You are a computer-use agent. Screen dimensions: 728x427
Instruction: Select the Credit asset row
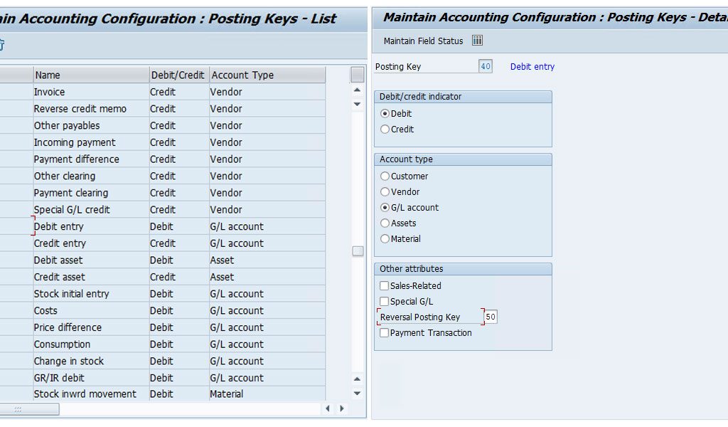tap(60, 277)
